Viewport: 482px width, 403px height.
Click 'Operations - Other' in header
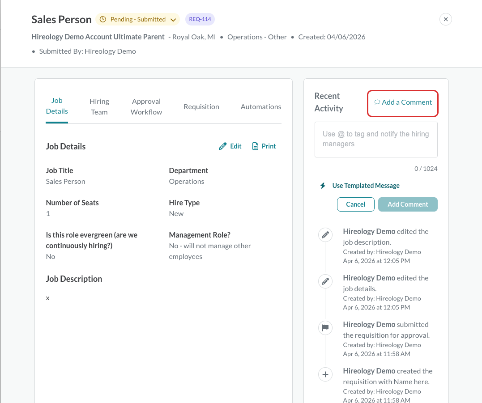(257, 37)
